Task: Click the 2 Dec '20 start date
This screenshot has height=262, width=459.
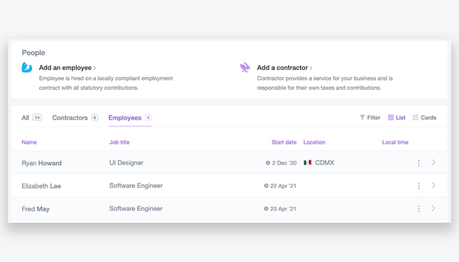Action: coord(284,163)
